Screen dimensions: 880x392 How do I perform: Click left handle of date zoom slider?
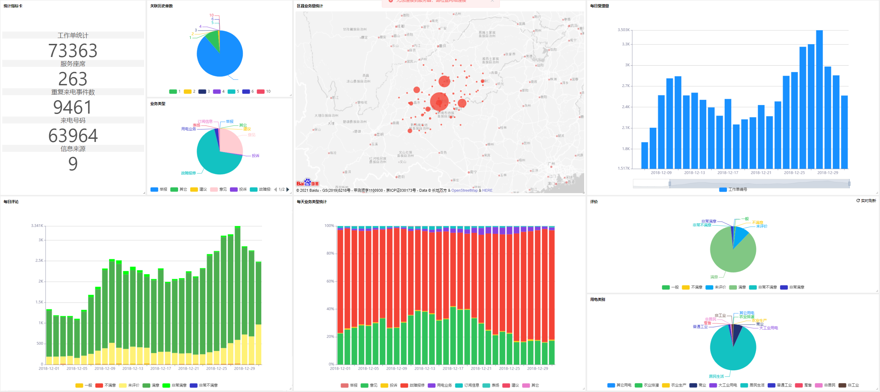[x=670, y=184]
